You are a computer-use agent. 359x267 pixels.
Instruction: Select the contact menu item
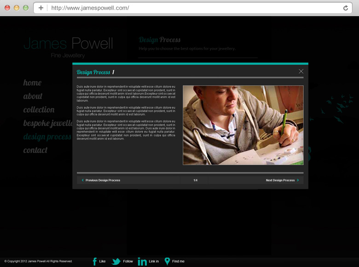coord(35,150)
